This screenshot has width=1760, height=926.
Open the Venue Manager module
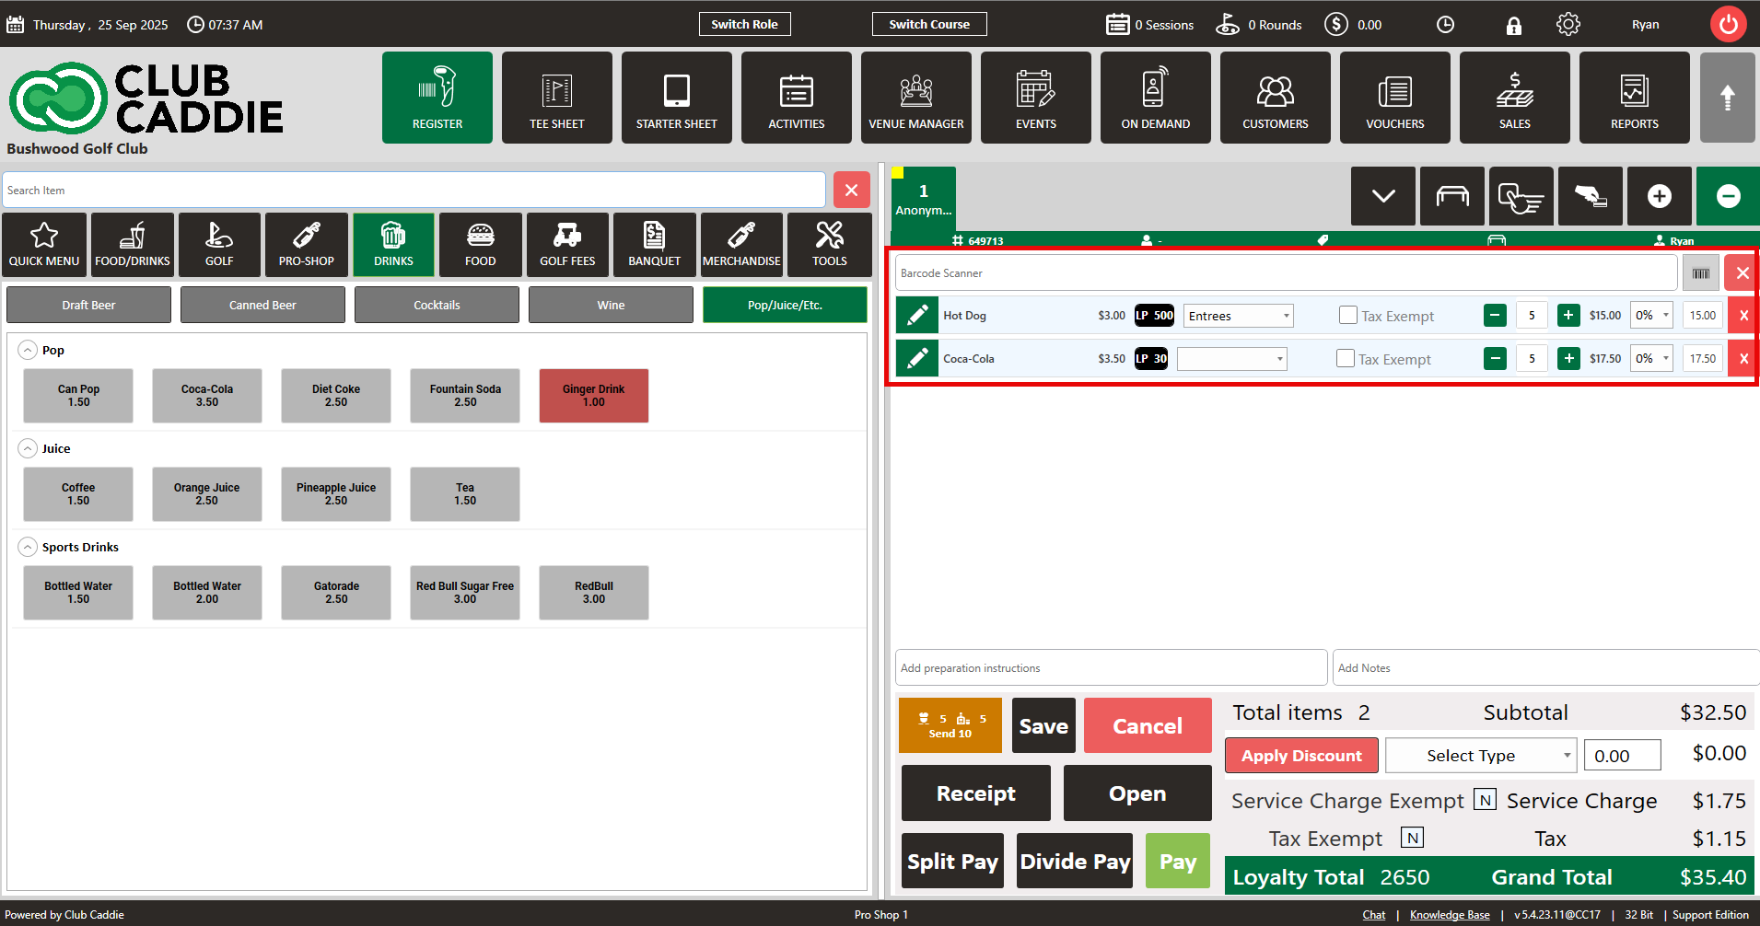point(915,98)
